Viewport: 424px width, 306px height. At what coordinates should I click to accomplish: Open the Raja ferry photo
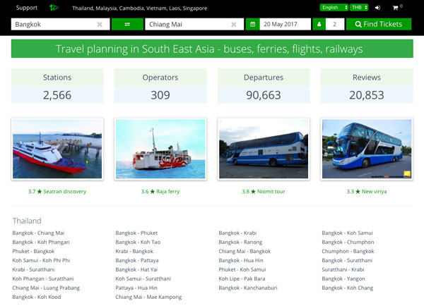point(160,149)
